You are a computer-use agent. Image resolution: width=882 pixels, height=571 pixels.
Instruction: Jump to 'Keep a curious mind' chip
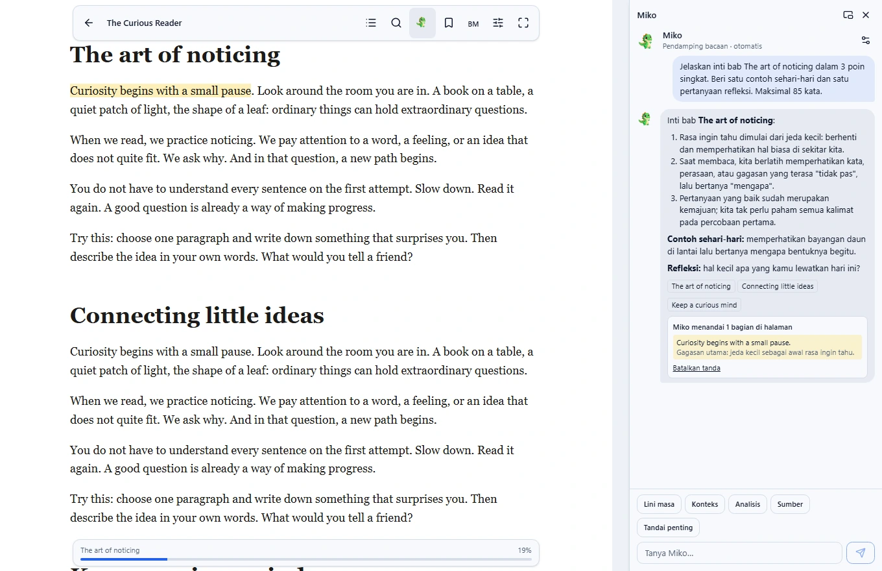pos(704,305)
